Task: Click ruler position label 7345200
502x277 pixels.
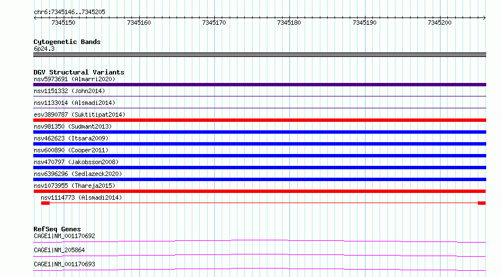Action: [439, 23]
